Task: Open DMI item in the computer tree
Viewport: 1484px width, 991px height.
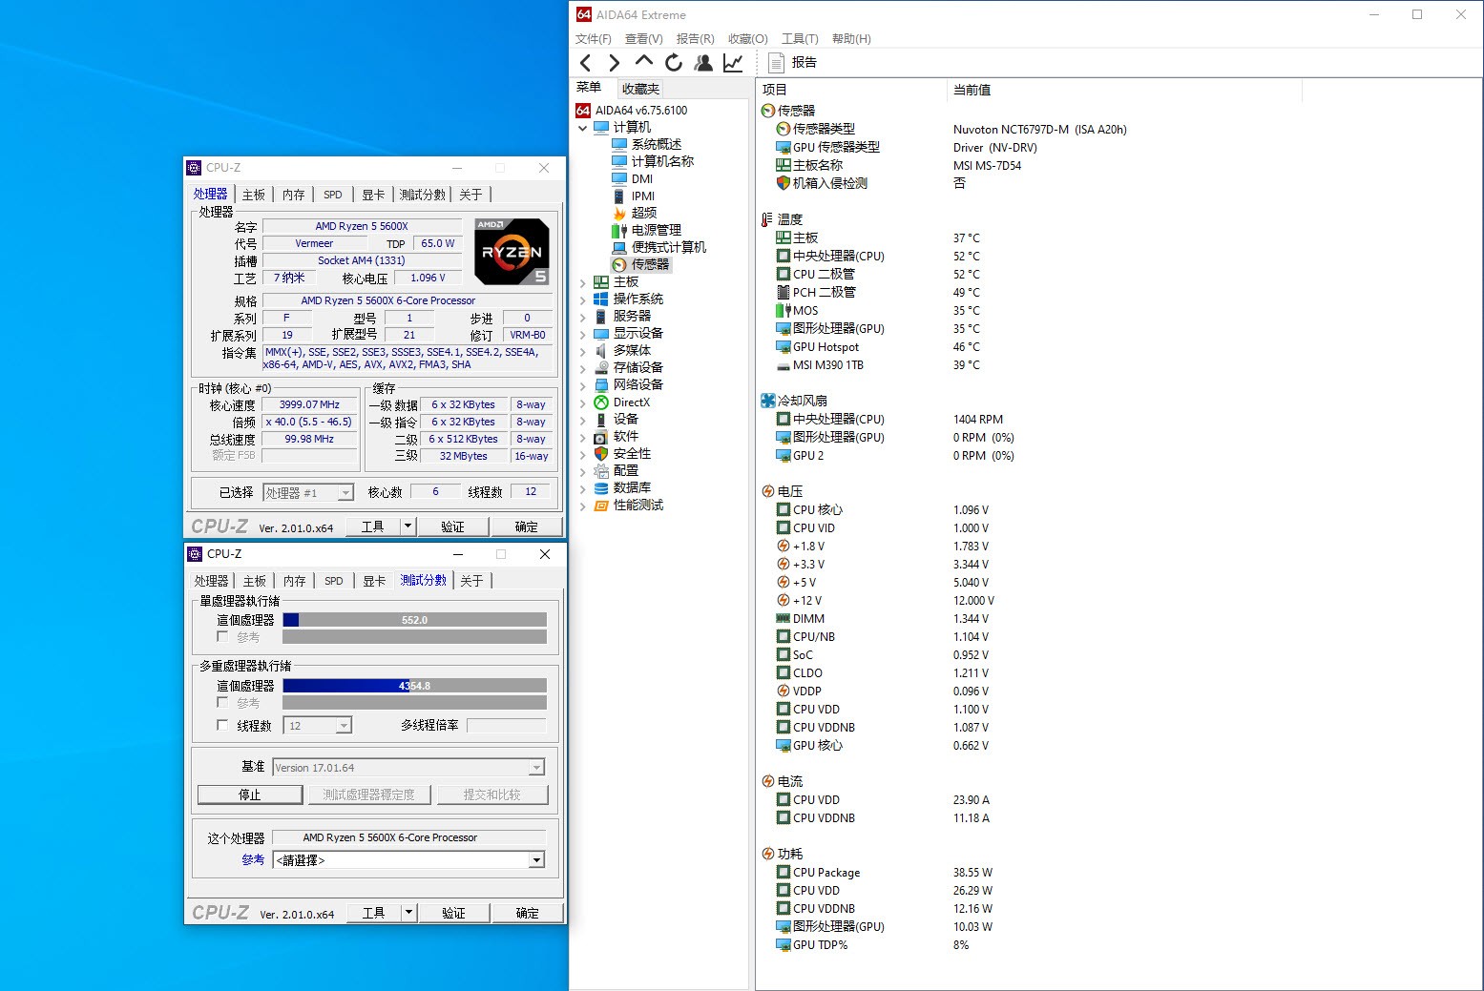Action: tap(642, 178)
